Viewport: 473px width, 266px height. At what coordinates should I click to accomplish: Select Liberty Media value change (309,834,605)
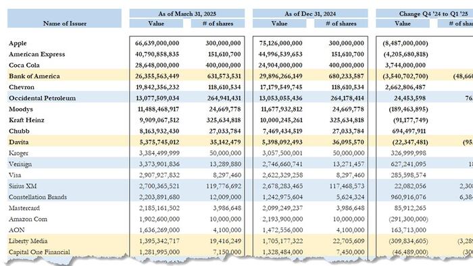pyautogui.click(x=408, y=241)
